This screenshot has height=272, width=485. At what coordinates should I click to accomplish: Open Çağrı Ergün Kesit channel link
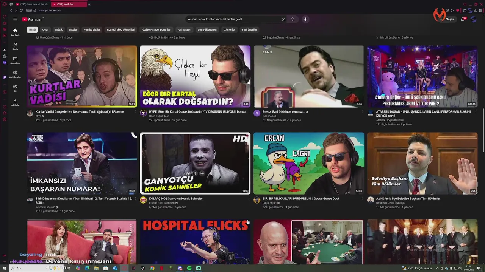(x=159, y=116)
